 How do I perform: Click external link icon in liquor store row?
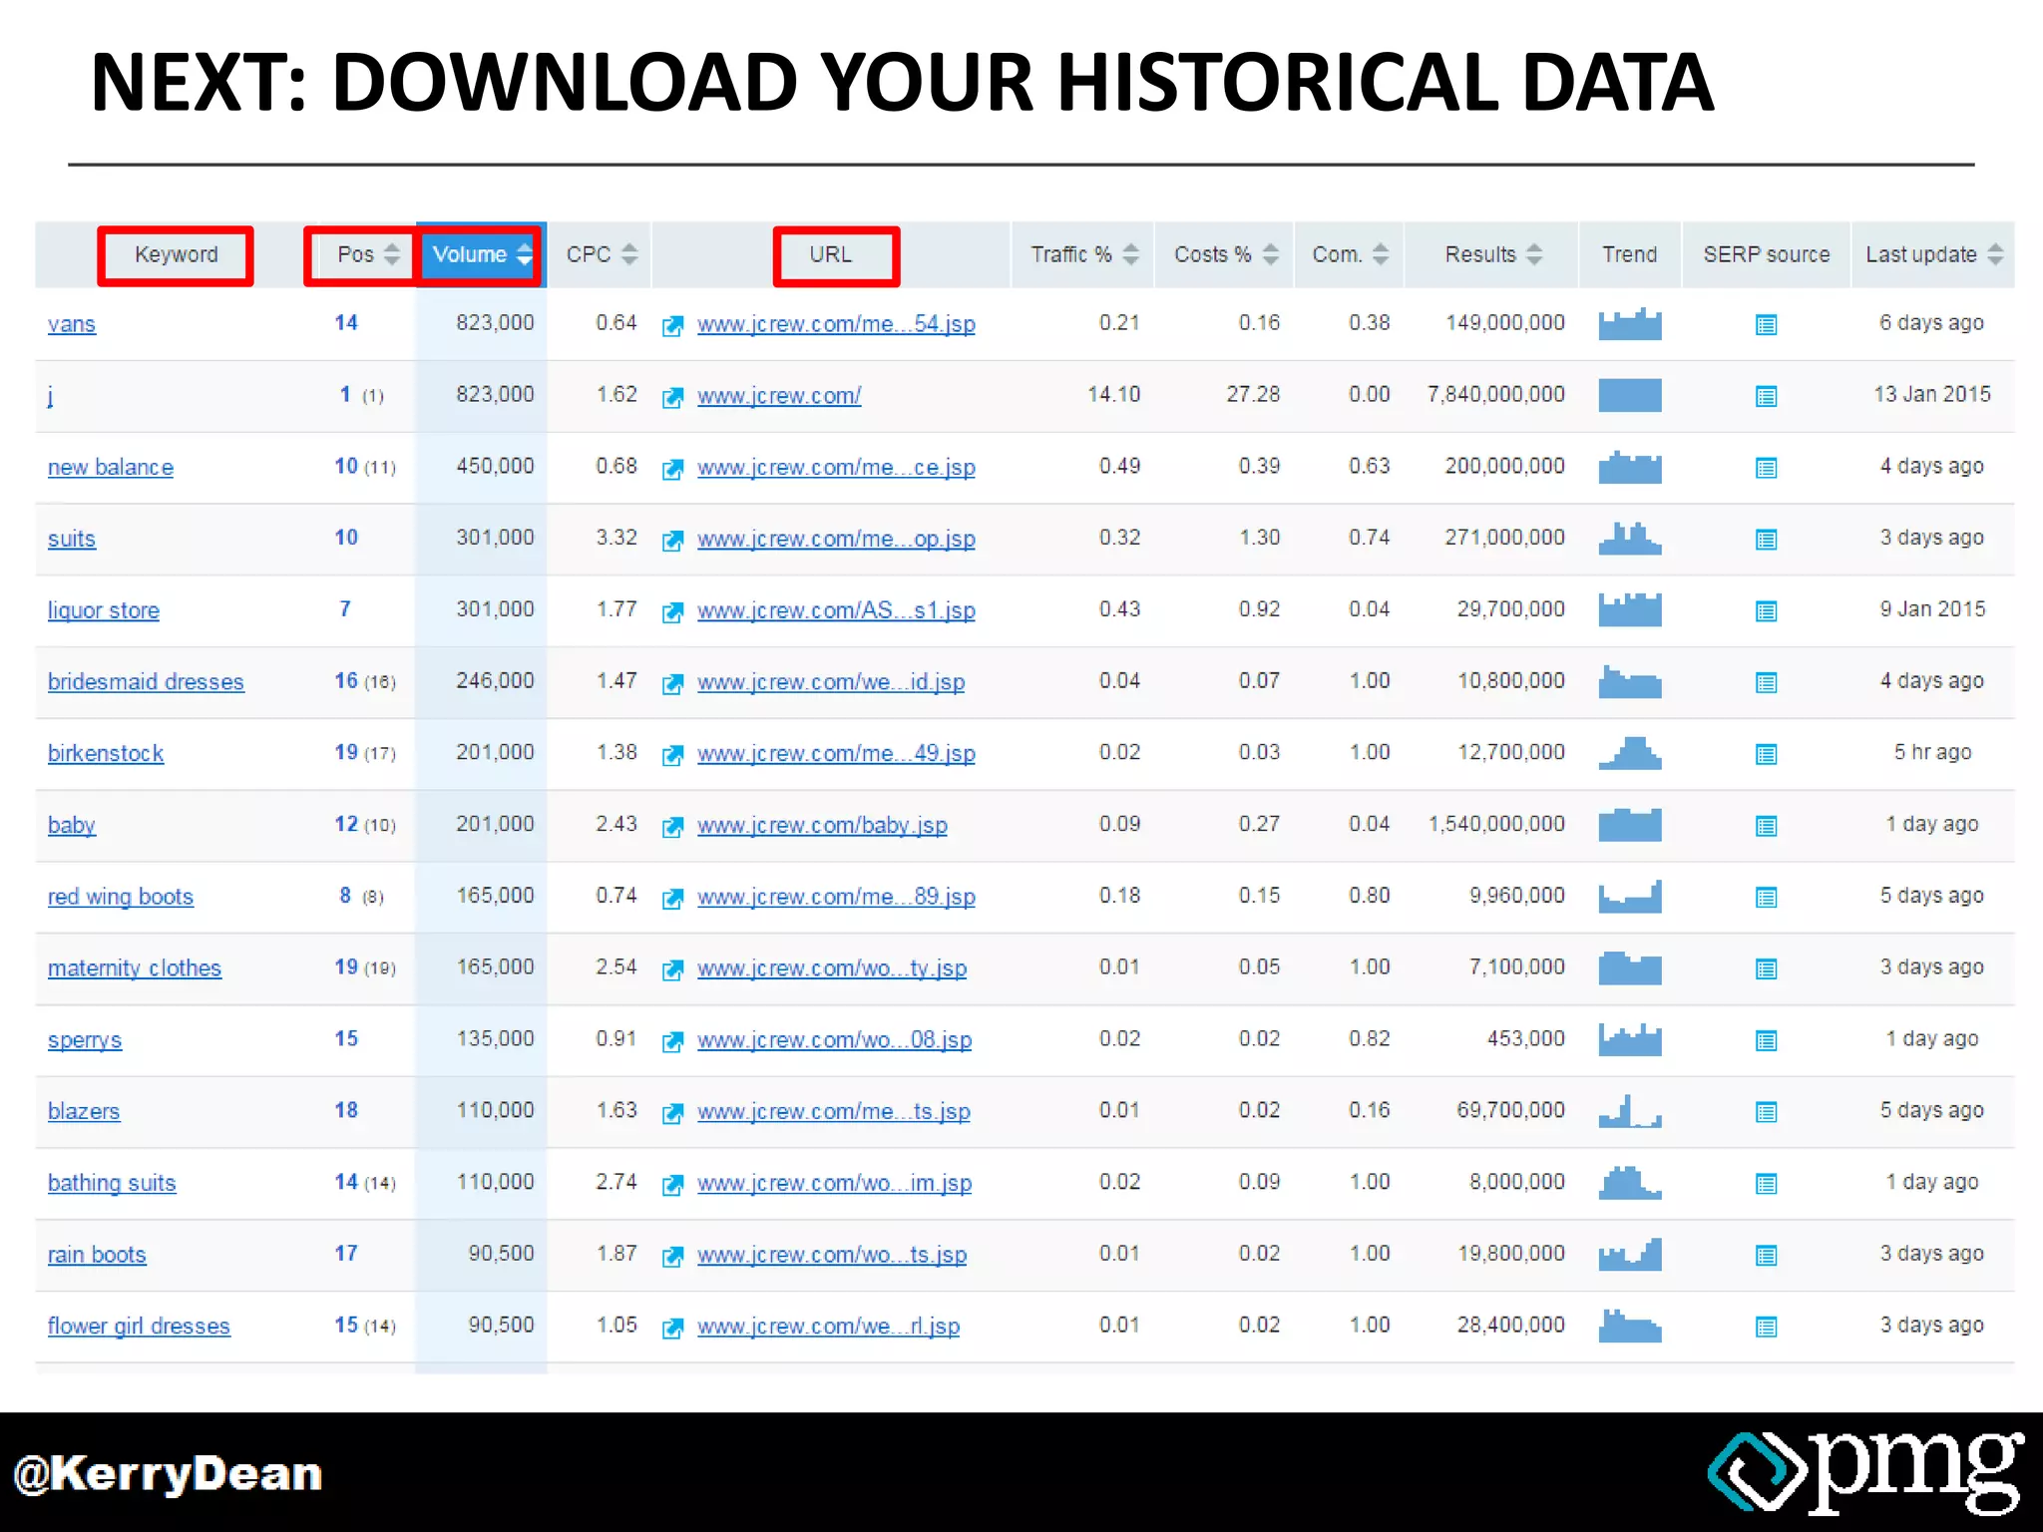click(x=673, y=611)
